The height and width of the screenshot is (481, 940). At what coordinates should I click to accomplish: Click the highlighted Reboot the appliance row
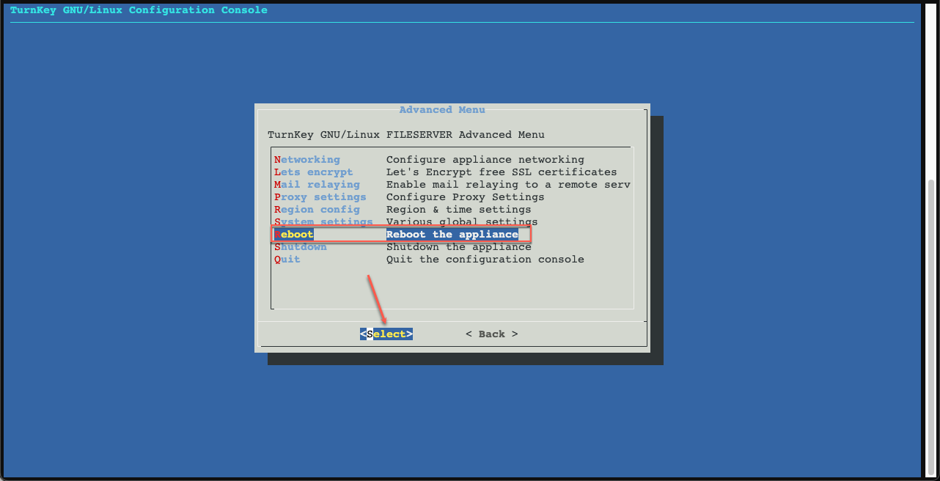(452, 234)
